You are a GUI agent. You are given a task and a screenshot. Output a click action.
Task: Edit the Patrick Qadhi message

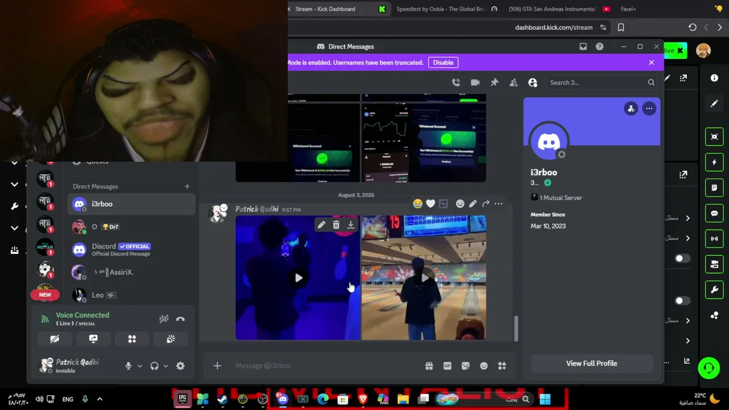tap(473, 204)
